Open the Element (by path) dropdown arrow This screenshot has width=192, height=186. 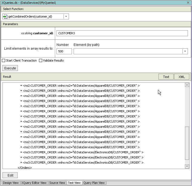coord(185,51)
